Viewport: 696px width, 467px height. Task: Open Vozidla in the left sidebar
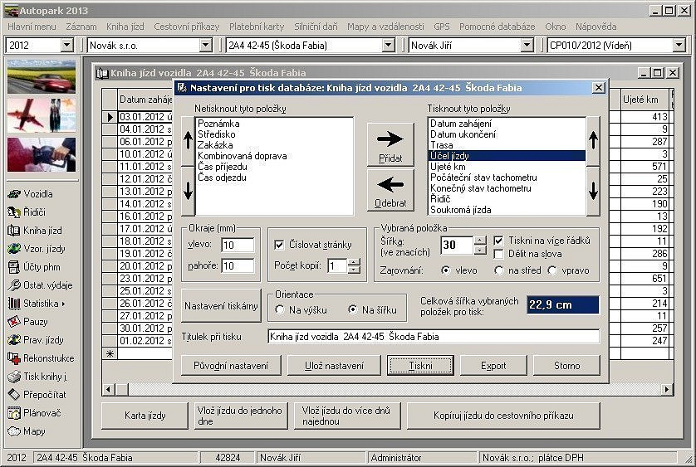tap(38, 194)
